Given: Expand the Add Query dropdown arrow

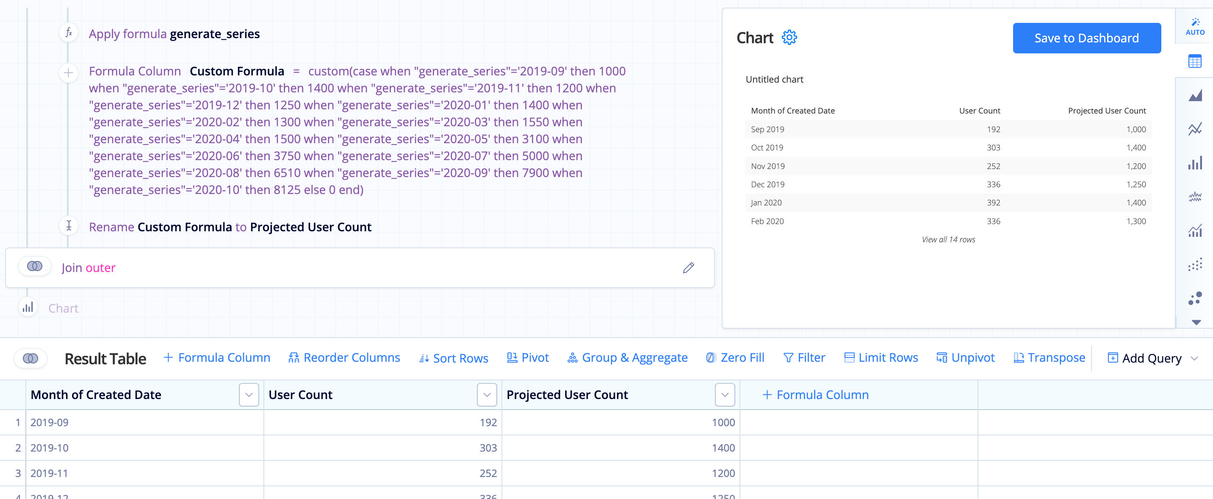Looking at the screenshot, I should [x=1194, y=359].
